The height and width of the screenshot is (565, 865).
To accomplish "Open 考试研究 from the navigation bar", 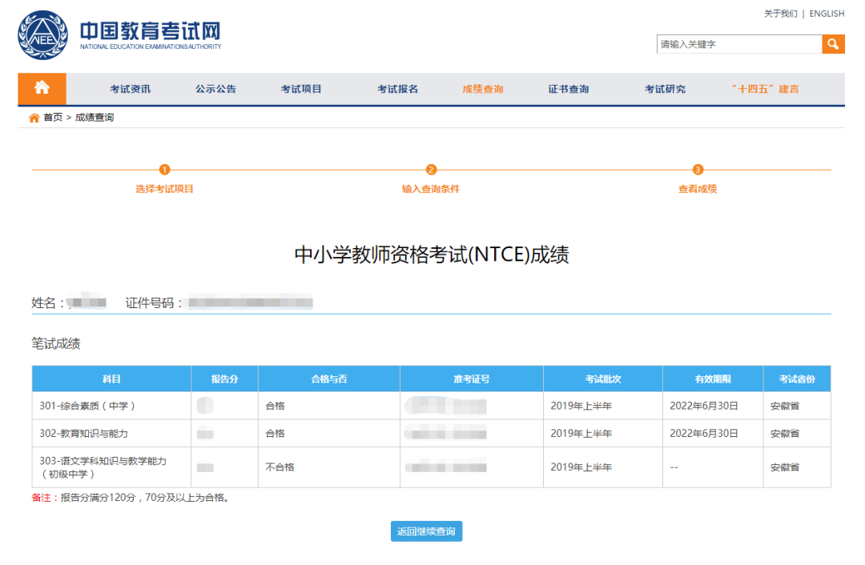I will (665, 89).
